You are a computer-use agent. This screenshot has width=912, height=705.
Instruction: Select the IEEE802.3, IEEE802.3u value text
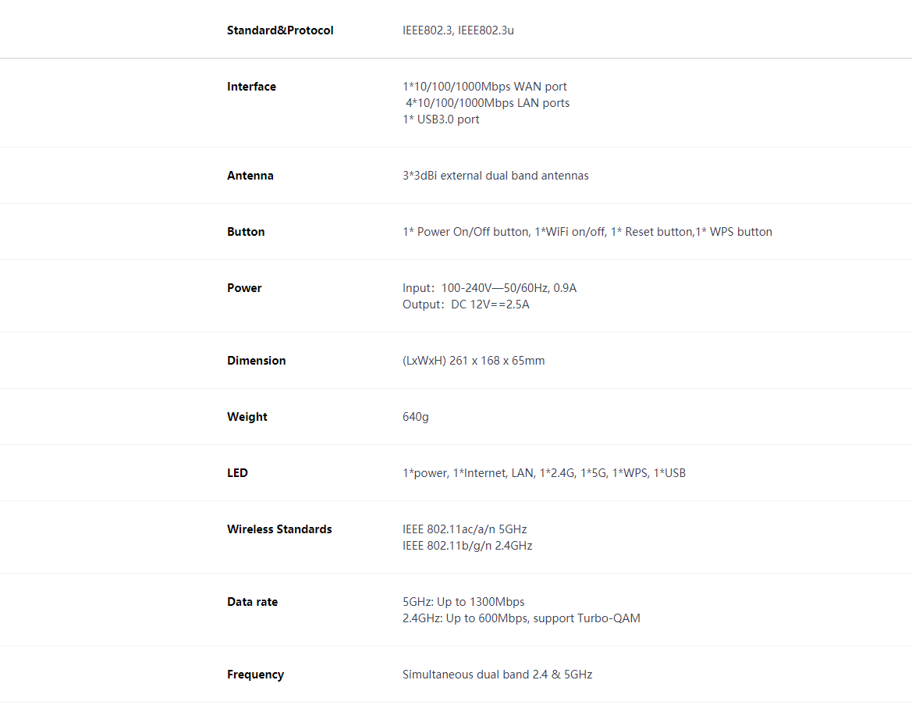(x=458, y=30)
